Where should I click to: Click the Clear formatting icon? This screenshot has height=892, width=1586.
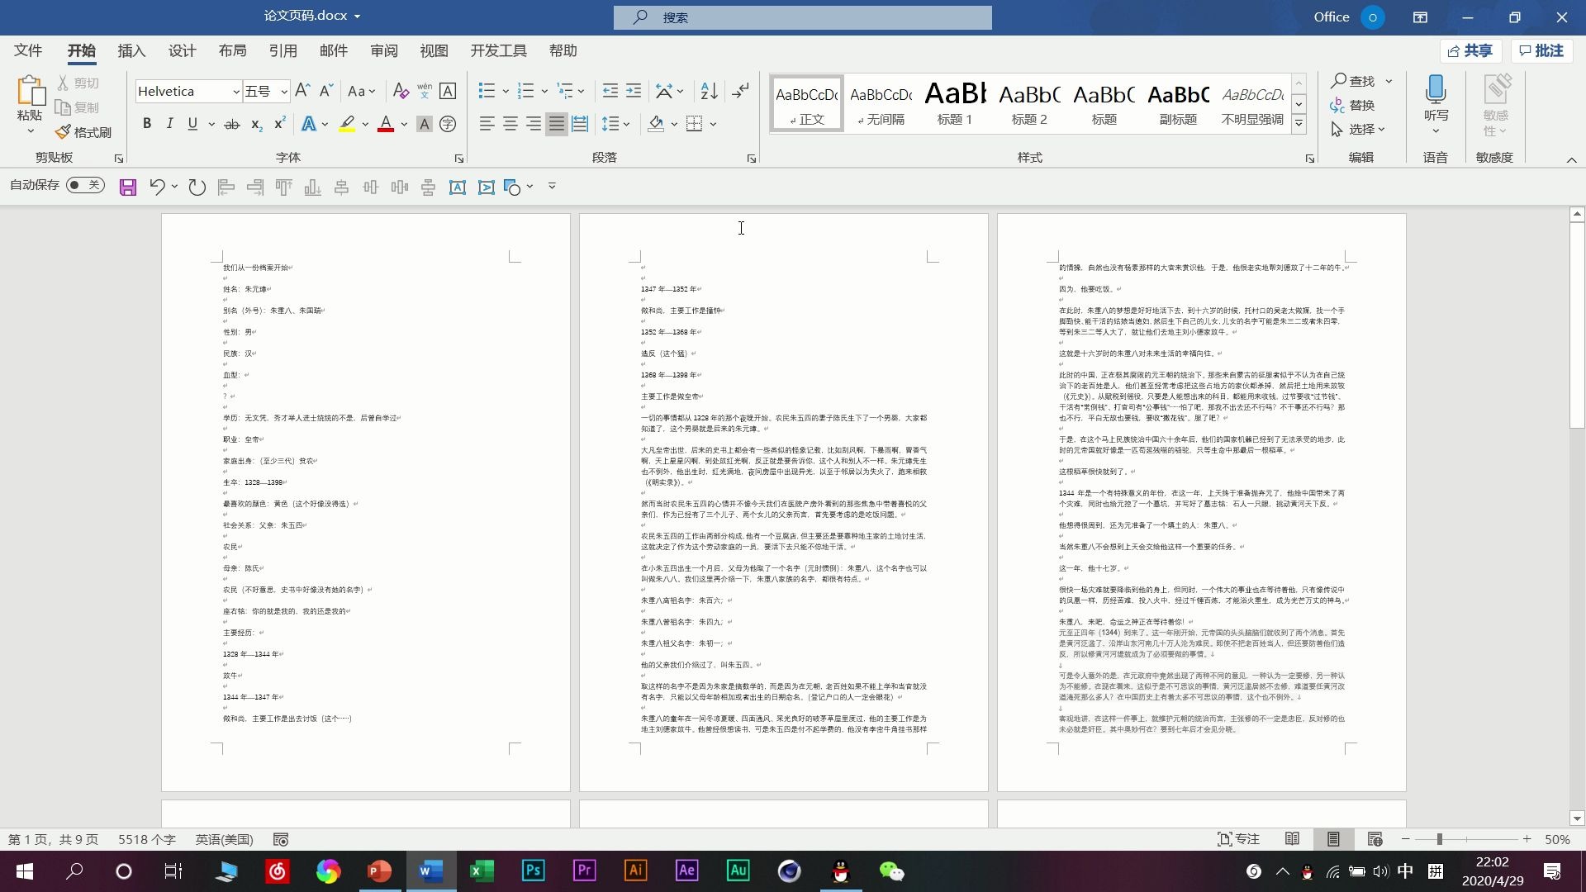coord(401,91)
